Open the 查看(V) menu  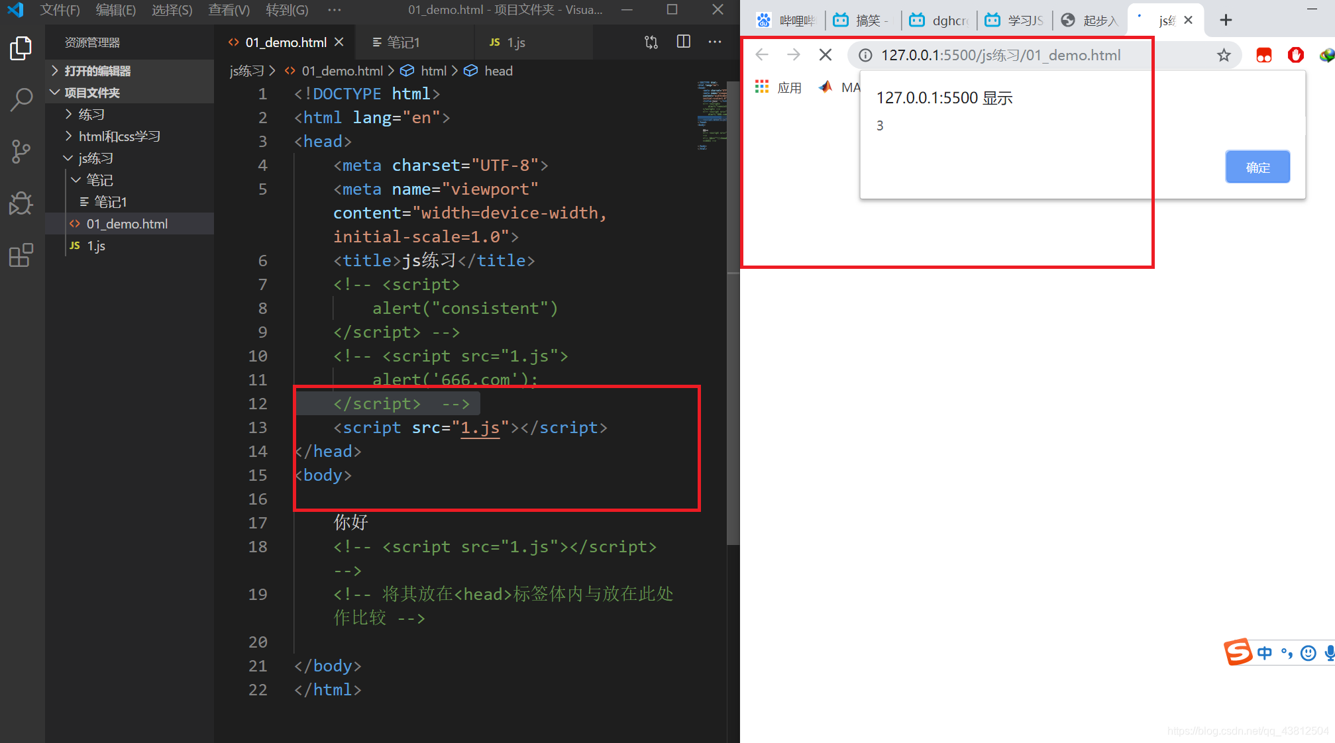pyautogui.click(x=229, y=10)
